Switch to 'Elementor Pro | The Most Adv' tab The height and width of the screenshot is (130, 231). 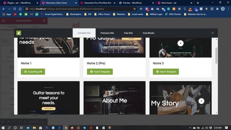coord(98,3)
